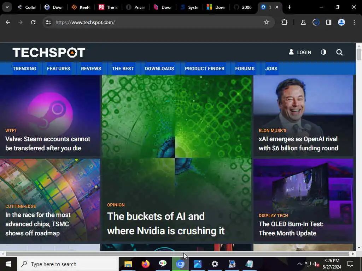This screenshot has height=271, width=362.
Task: Open the FORUMS menu
Action: click(x=245, y=69)
